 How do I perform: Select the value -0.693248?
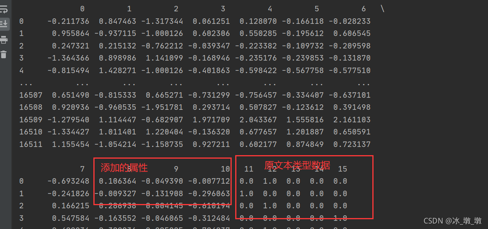coord(68,181)
